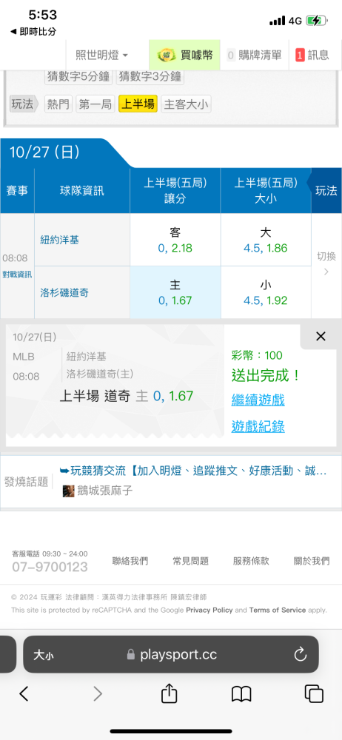
Task: Click 送出完成！ confirmation text
Action: click(266, 376)
